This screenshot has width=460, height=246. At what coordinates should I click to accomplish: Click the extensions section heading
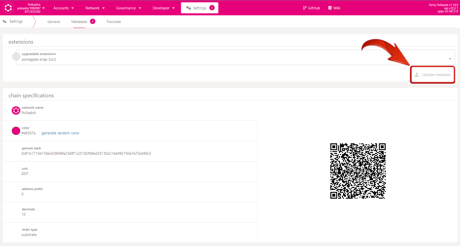tap(21, 42)
